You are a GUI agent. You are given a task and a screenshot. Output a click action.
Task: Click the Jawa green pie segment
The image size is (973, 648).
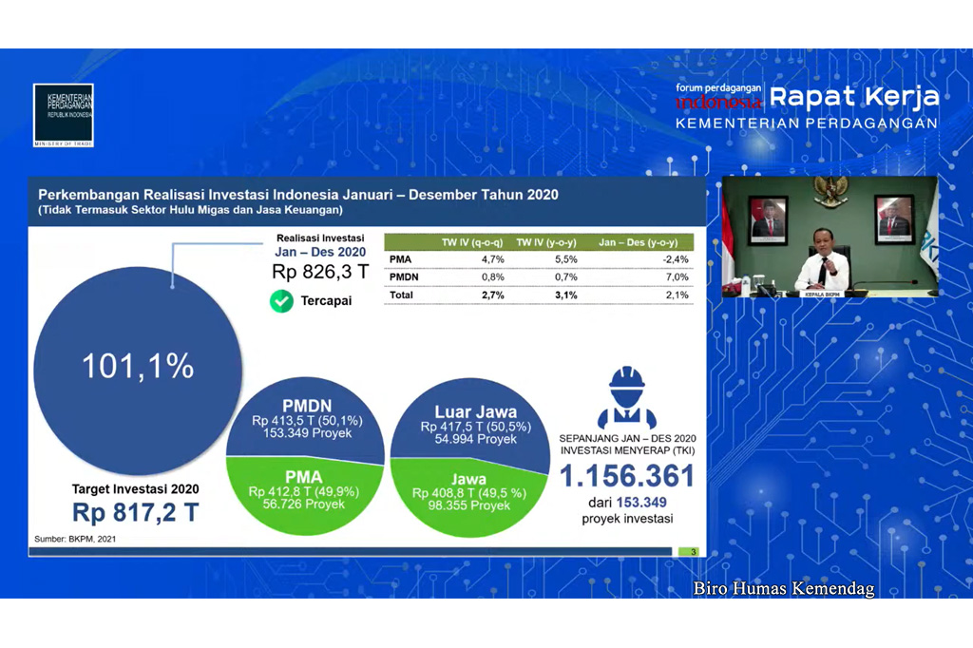coord(468,498)
